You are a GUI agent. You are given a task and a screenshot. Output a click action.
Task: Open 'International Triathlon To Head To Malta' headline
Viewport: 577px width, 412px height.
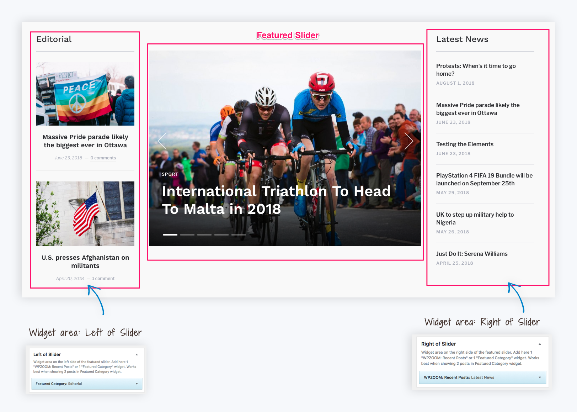pos(276,200)
